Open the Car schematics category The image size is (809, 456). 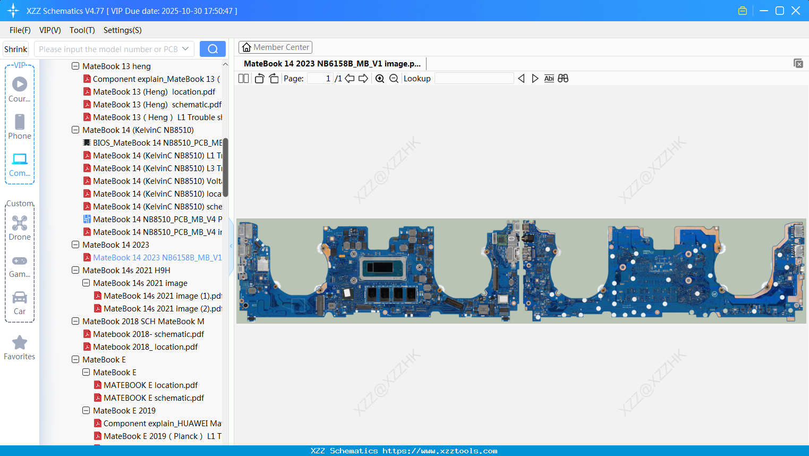[x=20, y=303]
